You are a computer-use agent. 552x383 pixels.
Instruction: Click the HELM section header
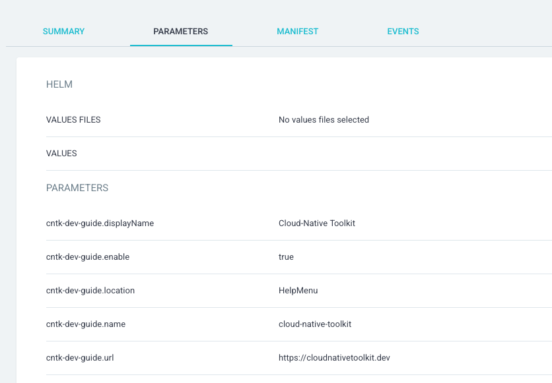[x=59, y=84]
